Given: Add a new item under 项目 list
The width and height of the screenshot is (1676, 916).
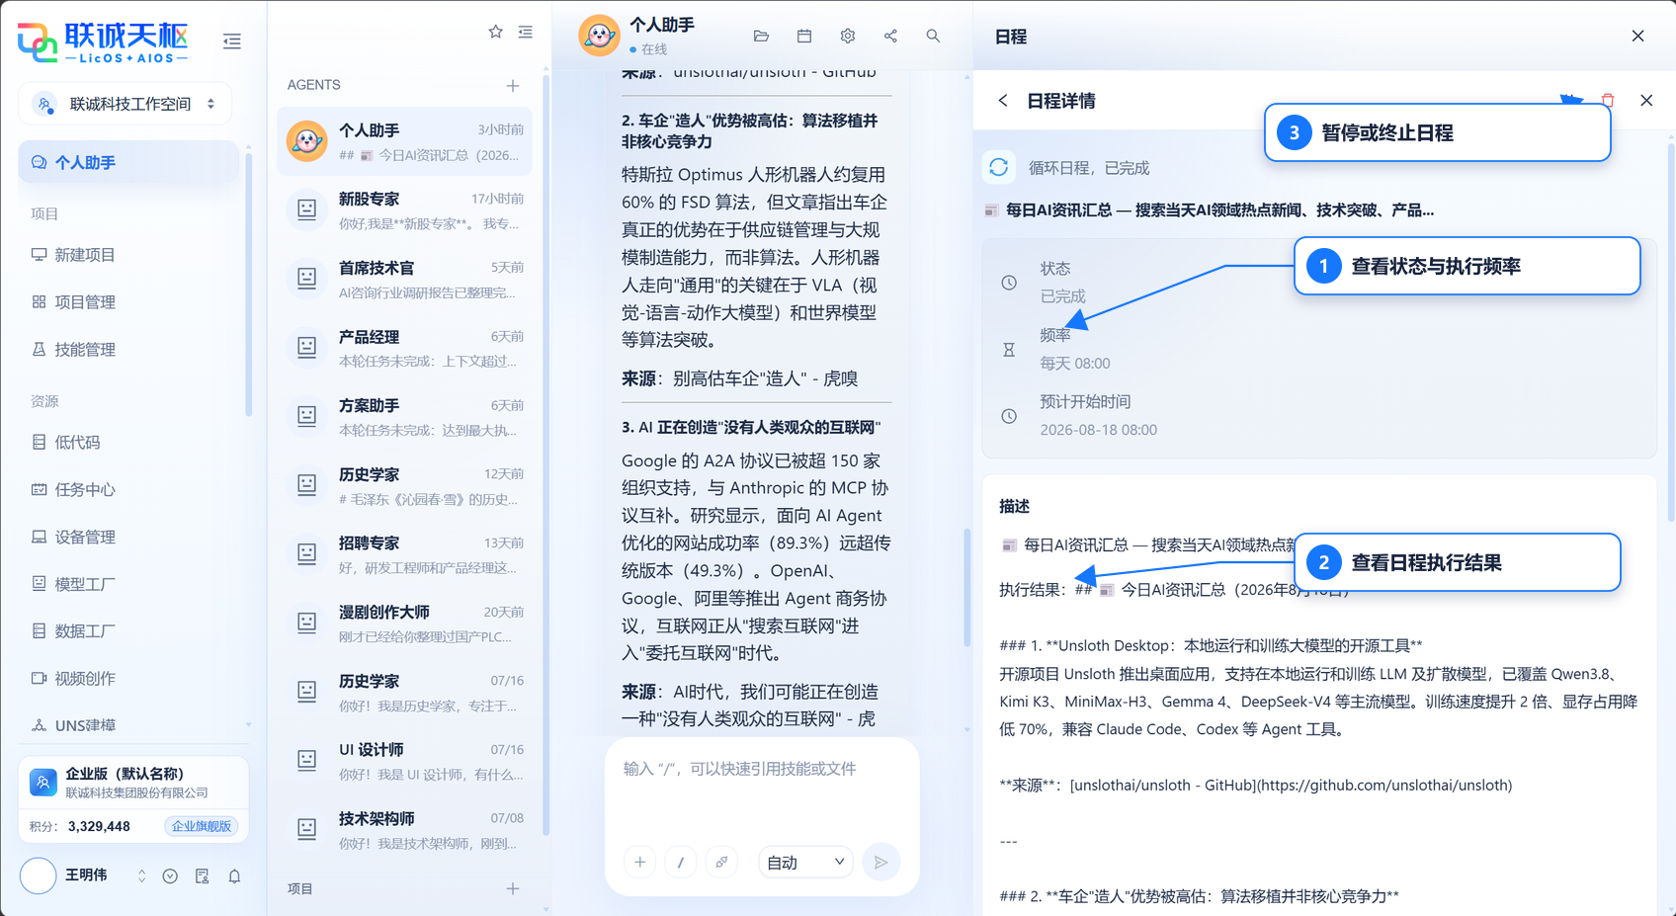Looking at the screenshot, I should (513, 889).
